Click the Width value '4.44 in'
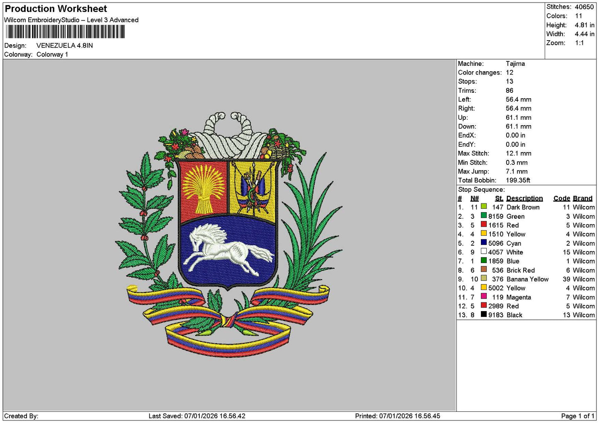 pyautogui.click(x=584, y=34)
